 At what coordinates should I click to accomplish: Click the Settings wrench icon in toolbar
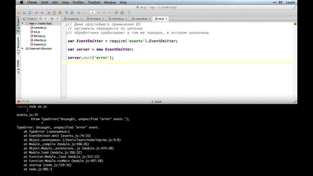(116, 13)
